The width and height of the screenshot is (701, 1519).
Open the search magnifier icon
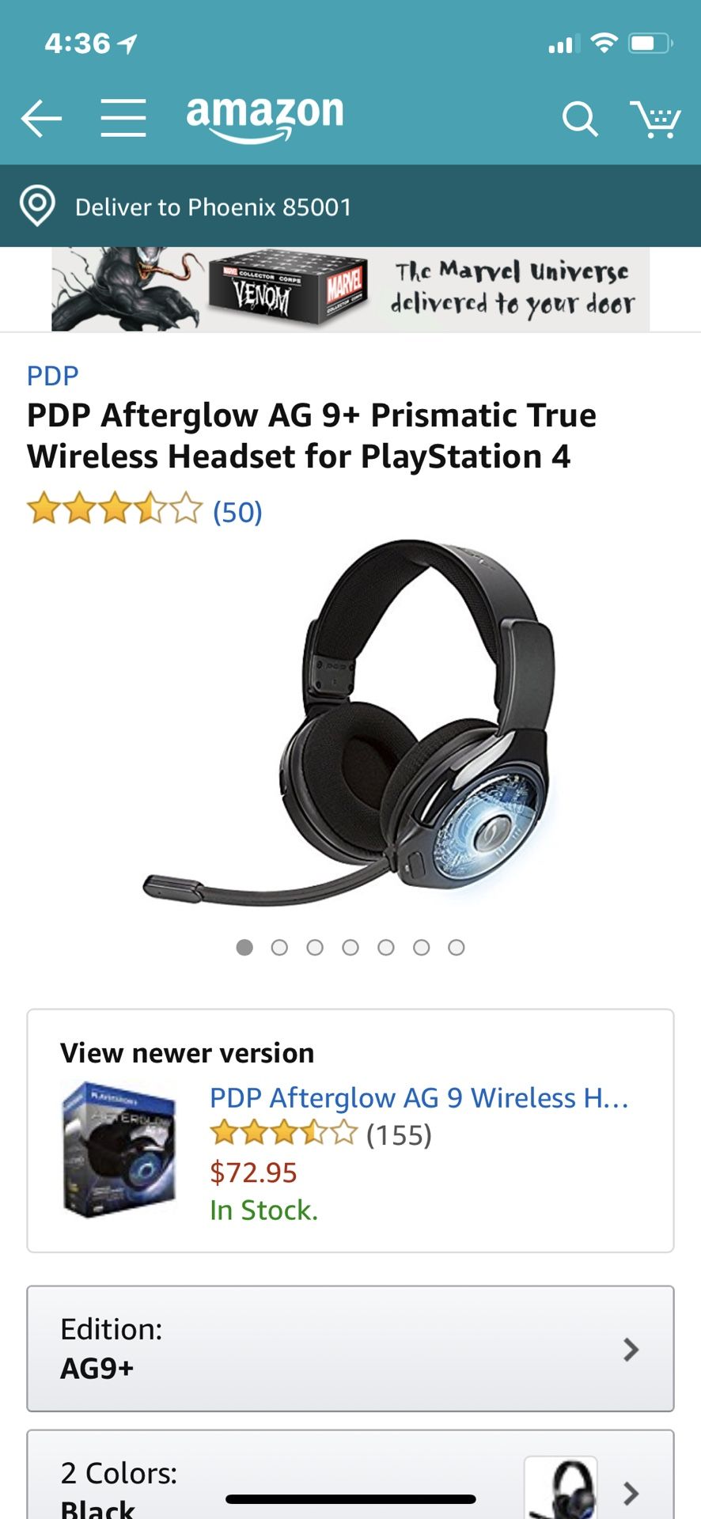tap(580, 119)
